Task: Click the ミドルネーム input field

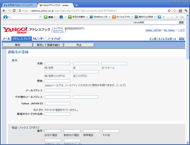Action: 114,63
